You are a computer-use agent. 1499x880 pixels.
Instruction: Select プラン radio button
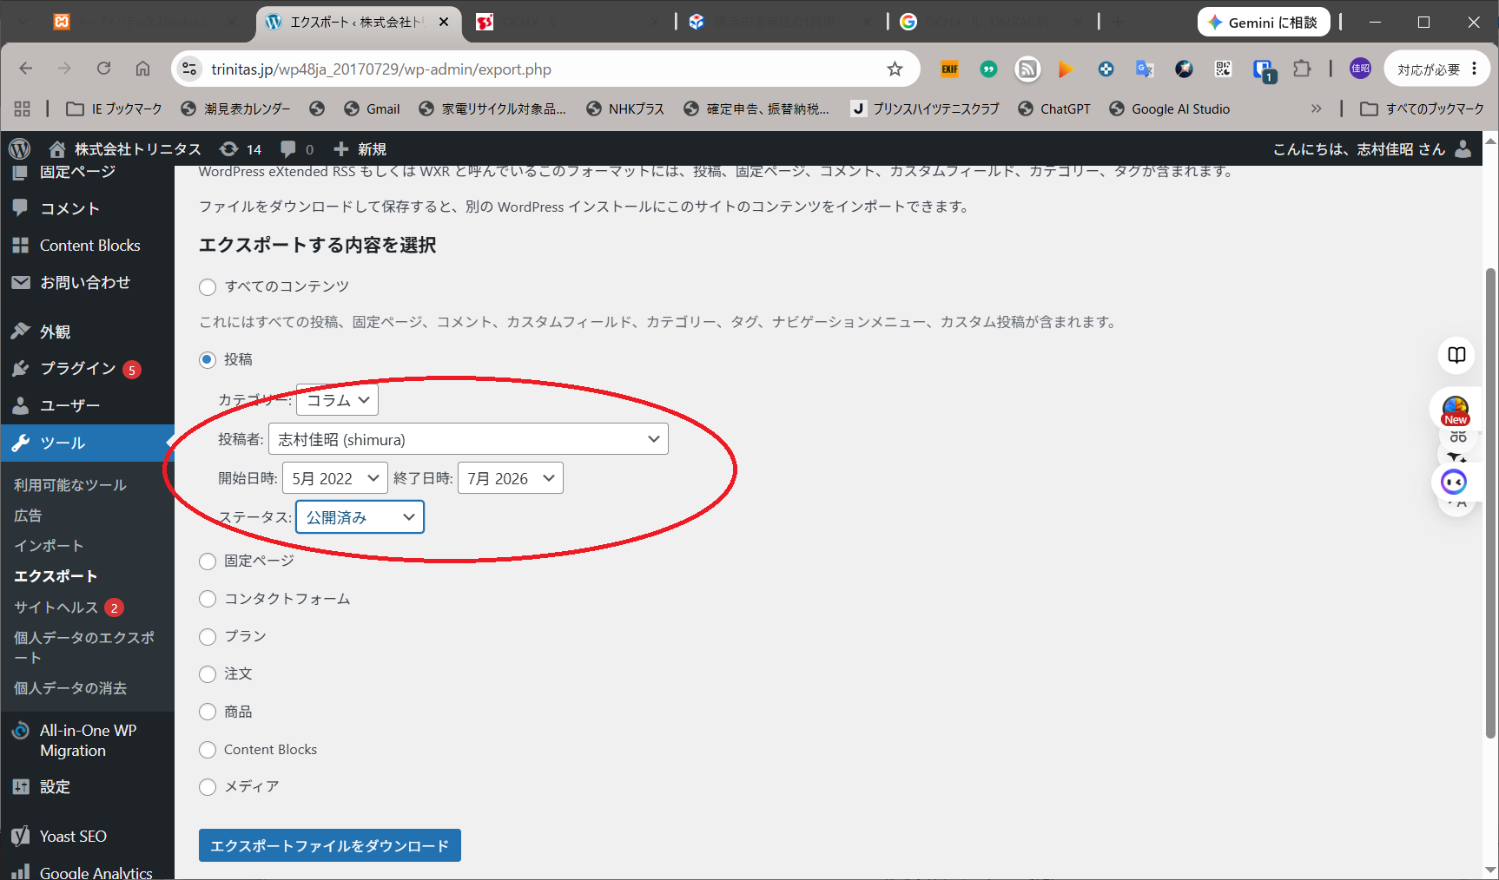click(208, 637)
